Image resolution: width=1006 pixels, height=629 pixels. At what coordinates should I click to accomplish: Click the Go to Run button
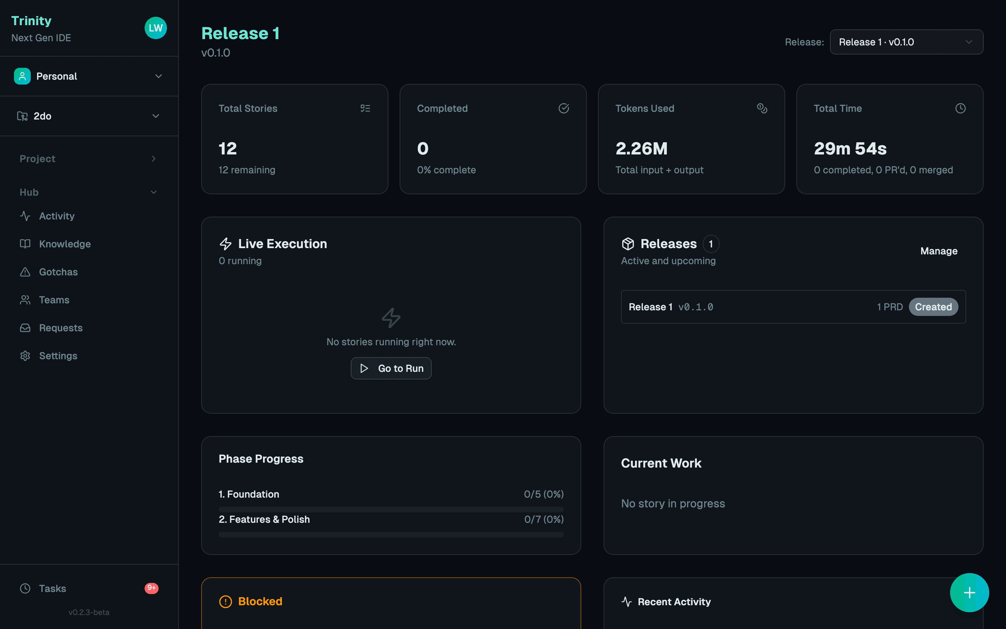point(391,368)
